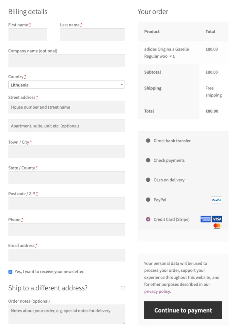Focus the Email address field
The height and width of the screenshot is (334, 237).
[67, 255]
